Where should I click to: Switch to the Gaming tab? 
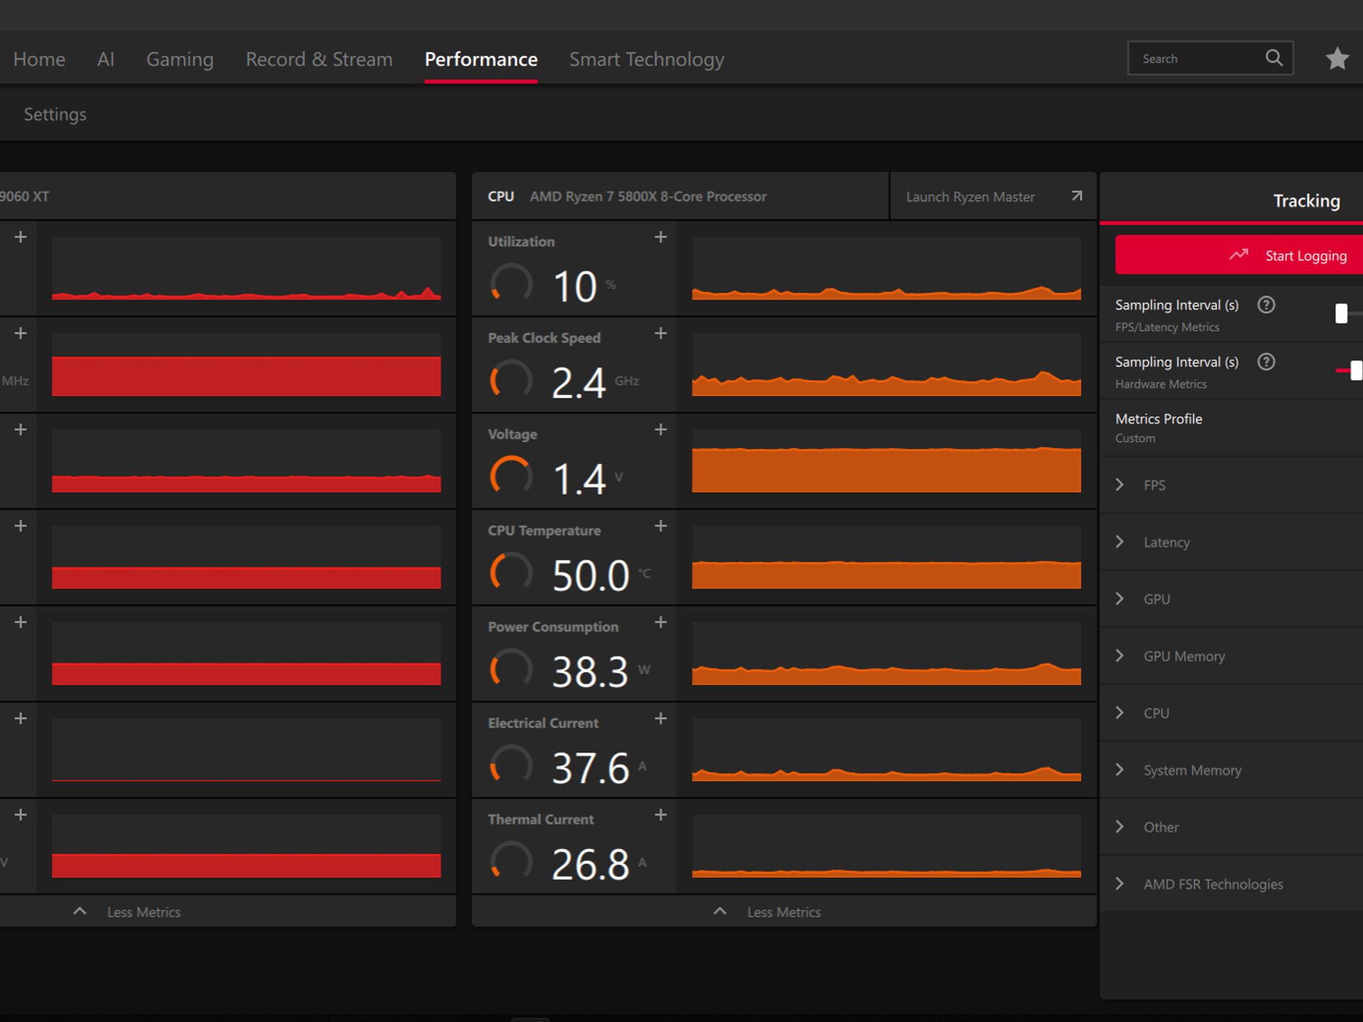(180, 59)
